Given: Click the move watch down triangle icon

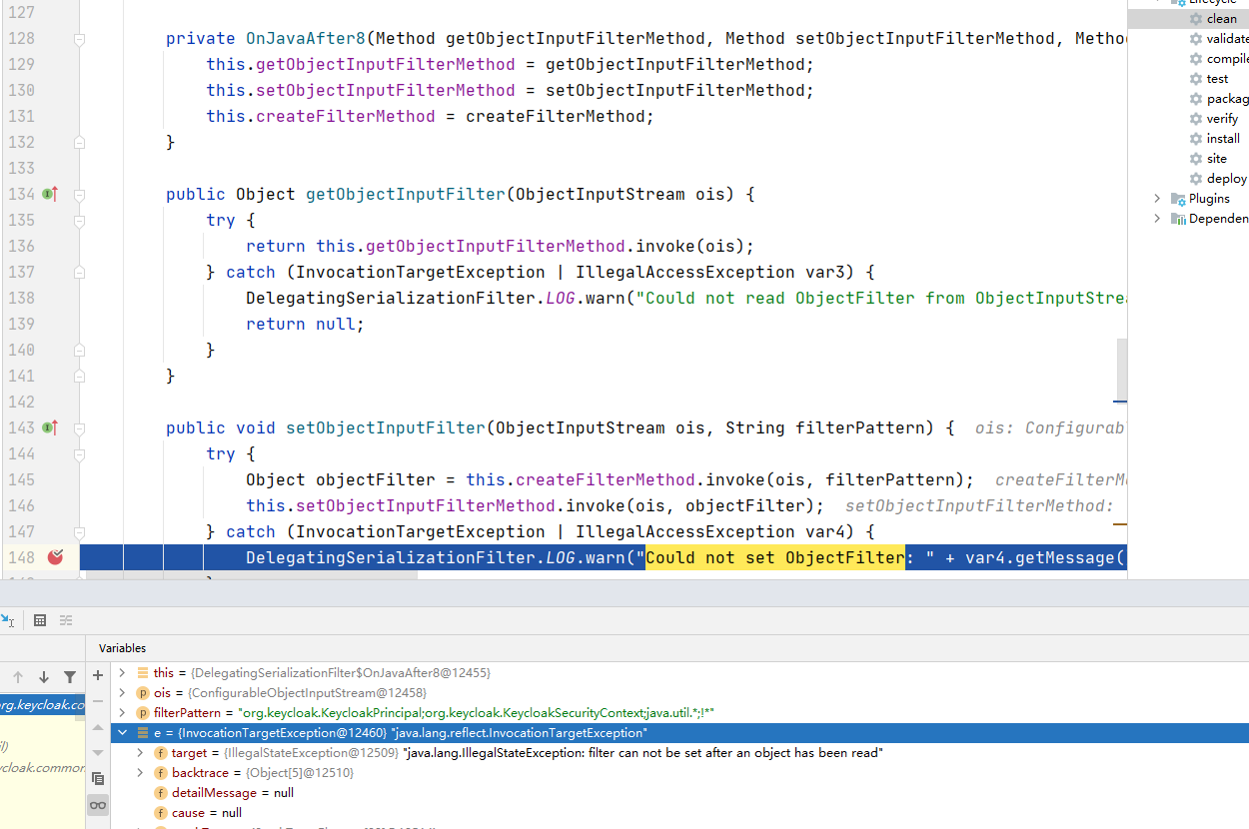Looking at the screenshot, I should click(x=98, y=752).
